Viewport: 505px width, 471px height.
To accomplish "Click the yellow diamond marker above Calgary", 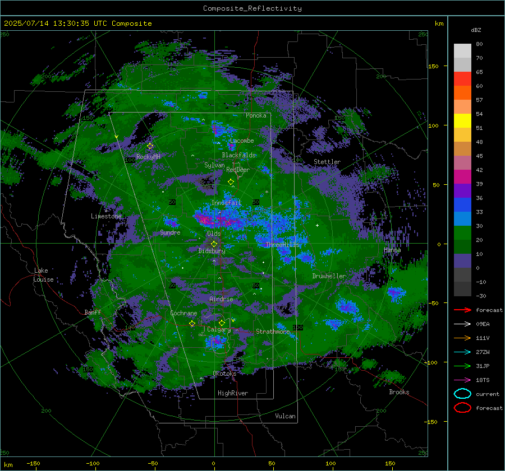I will [222, 323].
